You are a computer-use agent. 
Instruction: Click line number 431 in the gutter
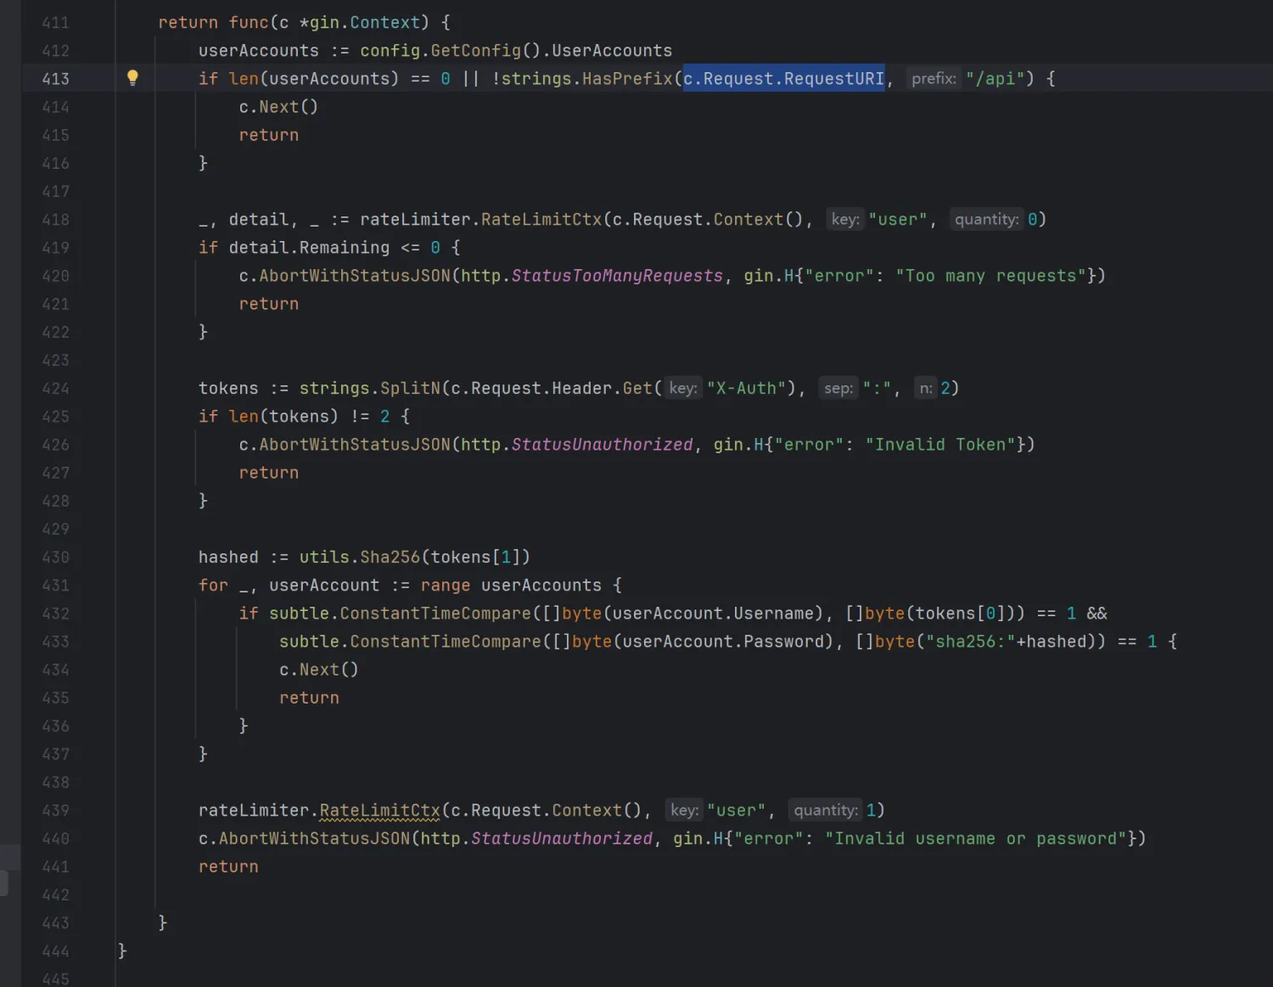(x=56, y=586)
